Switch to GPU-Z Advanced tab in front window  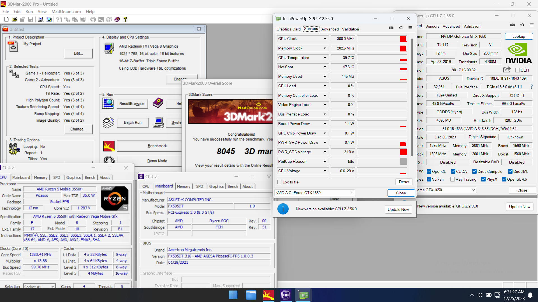pyautogui.click(x=330, y=29)
